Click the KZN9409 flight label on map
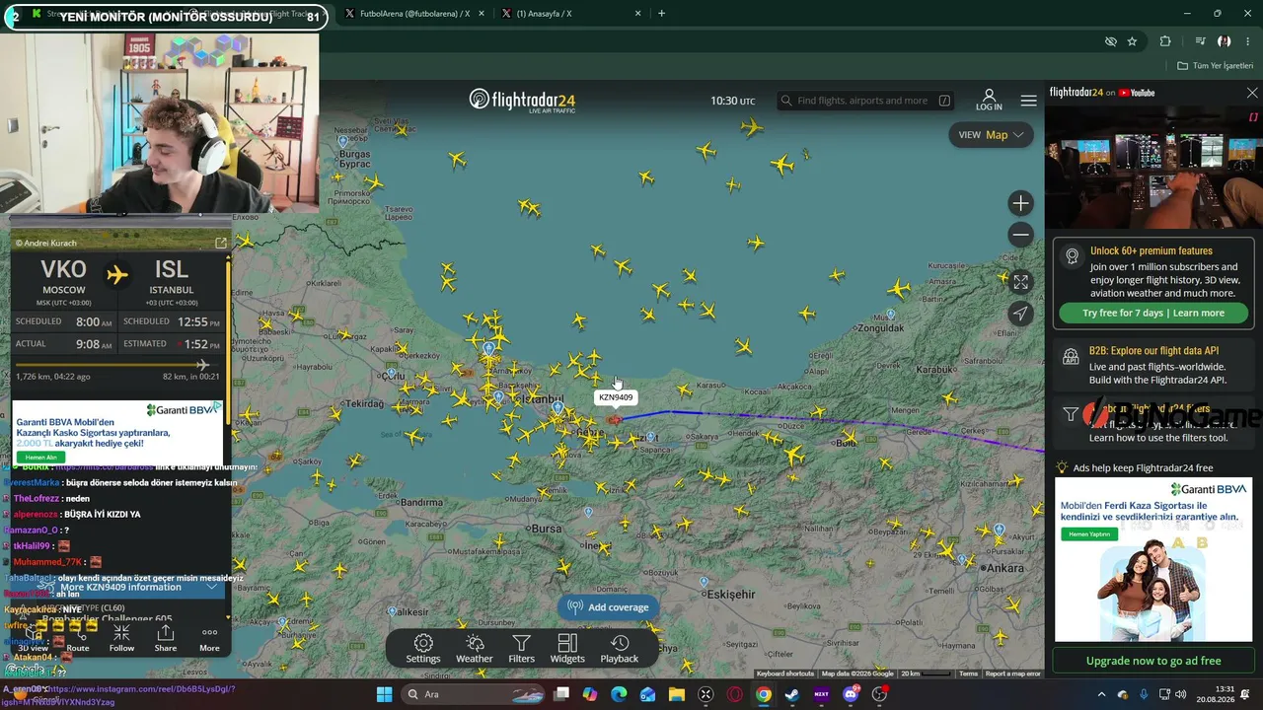Screen dimensions: 1263x710 (616, 397)
